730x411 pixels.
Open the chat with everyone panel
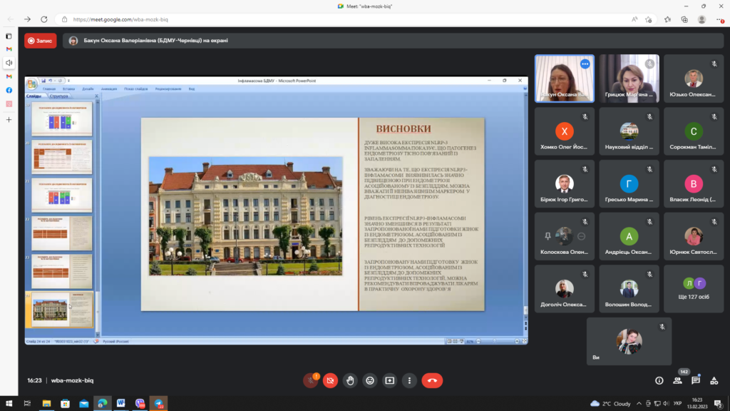(696, 380)
